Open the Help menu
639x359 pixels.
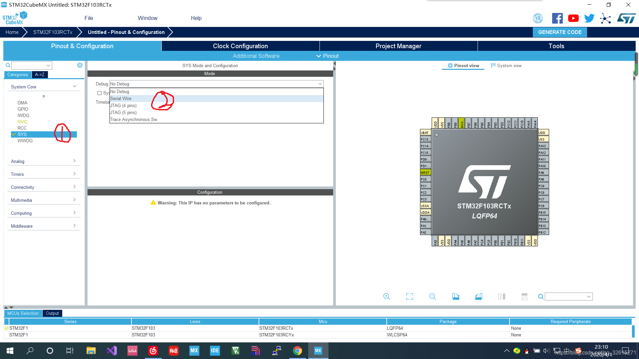(x=196, y=18)
